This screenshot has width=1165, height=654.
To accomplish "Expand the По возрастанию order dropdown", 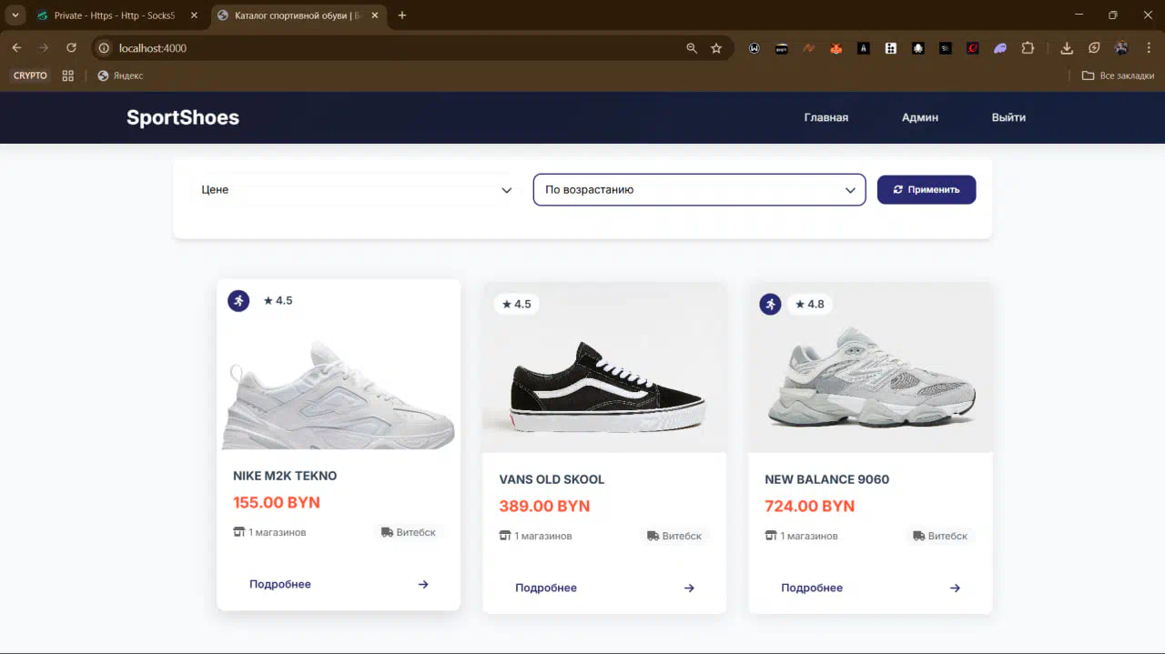I will [699, 190].
